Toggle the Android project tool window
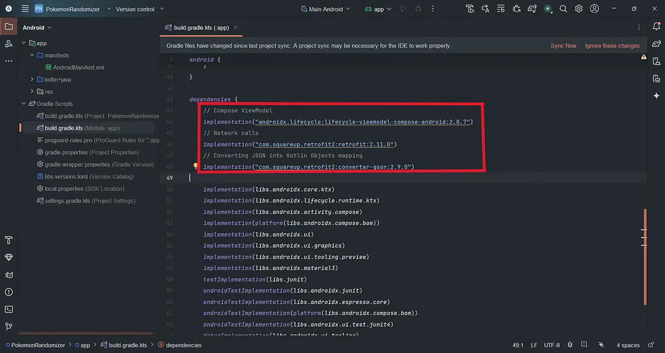The width and height of the screenshot is (665, 353). point(8,27)
